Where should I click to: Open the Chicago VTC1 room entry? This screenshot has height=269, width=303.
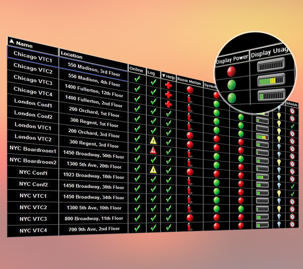tap(33, 54)
